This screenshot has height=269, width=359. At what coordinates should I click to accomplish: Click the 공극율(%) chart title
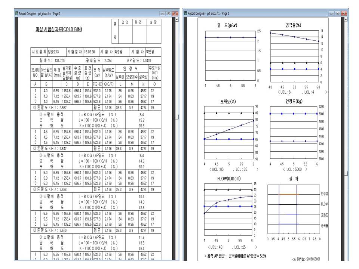click(x=293, y=25)
